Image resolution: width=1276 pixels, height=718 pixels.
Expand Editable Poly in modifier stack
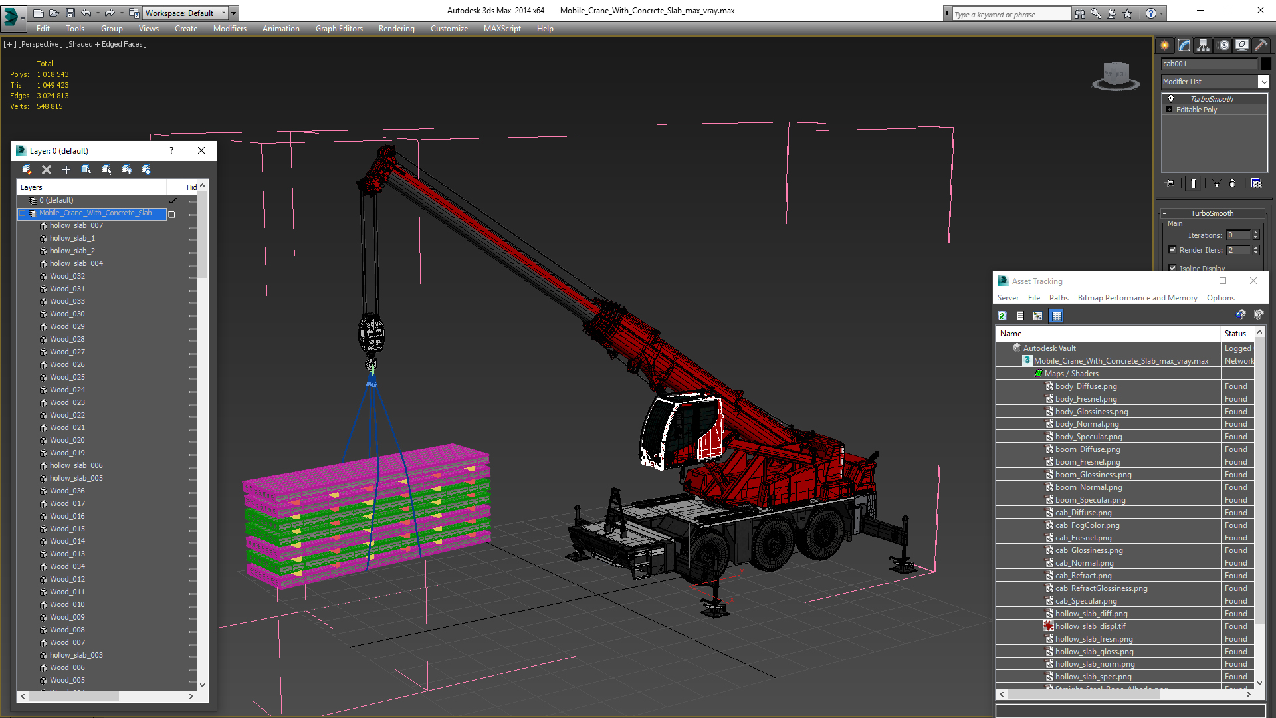(1169, 110)
